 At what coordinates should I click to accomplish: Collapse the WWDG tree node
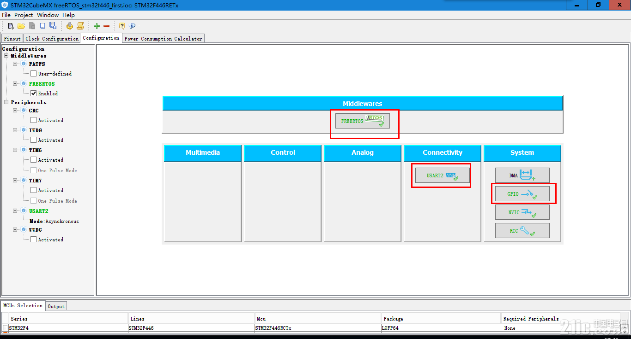tap(15, 230)
